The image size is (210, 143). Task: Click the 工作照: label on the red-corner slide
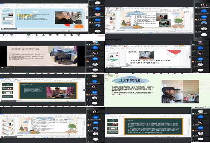tap(133, 52)
